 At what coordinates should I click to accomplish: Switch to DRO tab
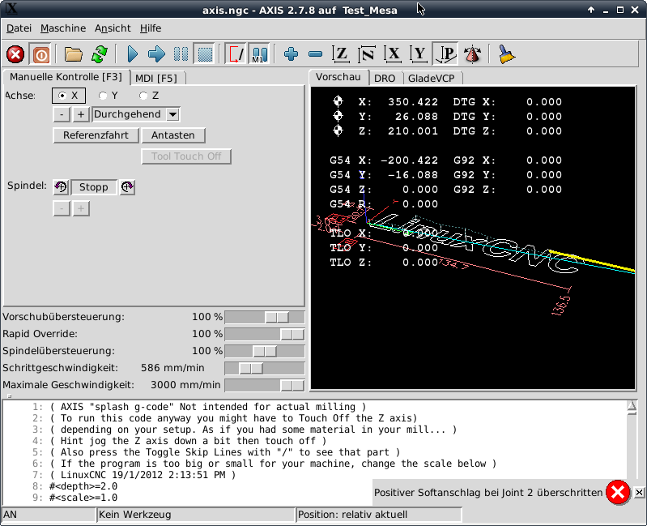pyautogui.click(x=385, y=78)
